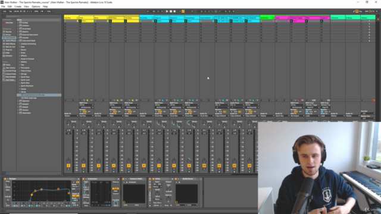Image resolution: width=381 pixels, height=214 pixels.
Task: Arm the transport Record button
Action: point(174,11)
